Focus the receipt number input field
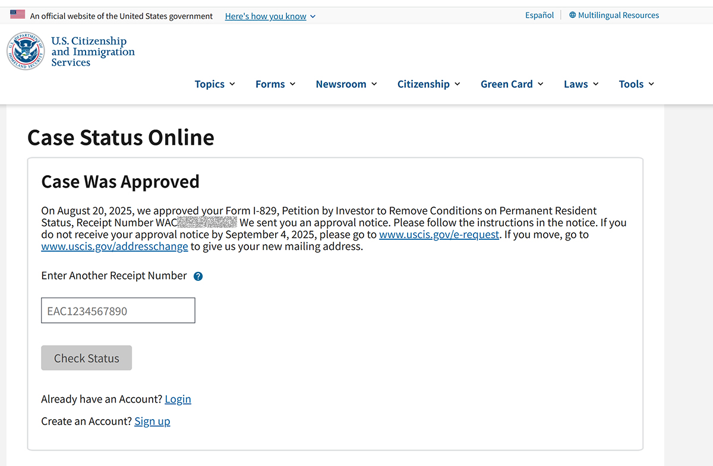 pos(118,310)
